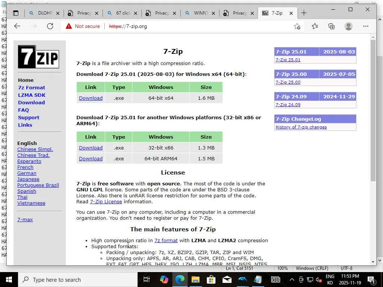Screen dimensions: 383x287
Task: Open History of 7-zip changes link
Action: pyautogui.click(x=301, y=127)
